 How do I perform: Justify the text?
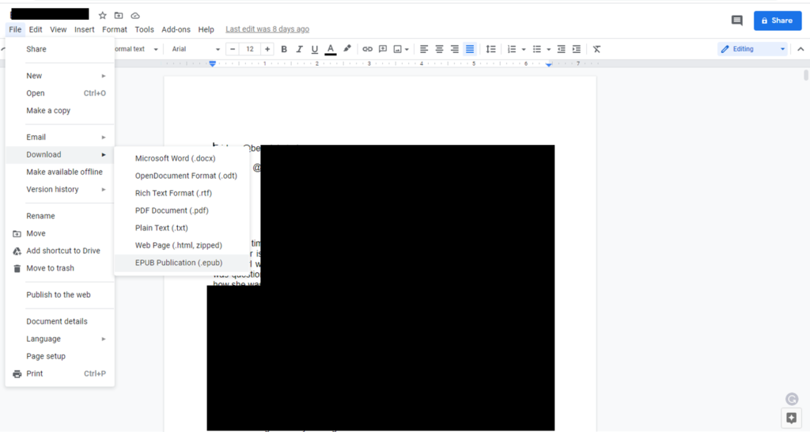click(470, 49)
